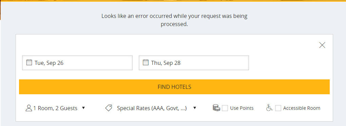The width and height of the screenshot is (346, 126).
Task: Tick the Accessible Room checkbox
Action: pyautogui.click(x=278, y=108)
